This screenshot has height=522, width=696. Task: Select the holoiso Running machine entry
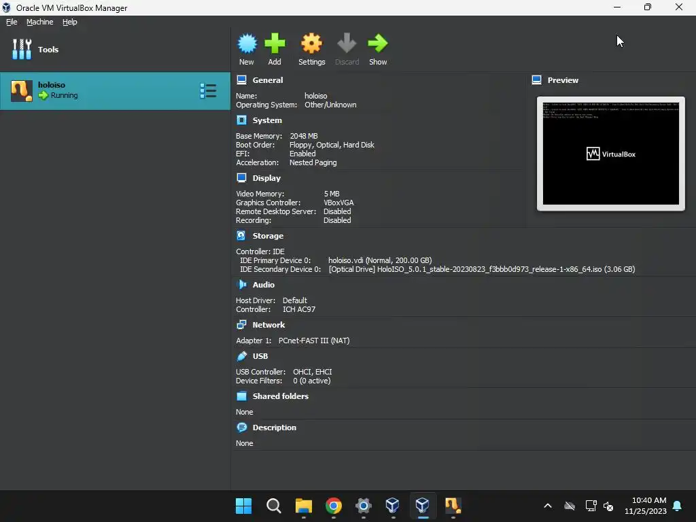coord(115,91)
